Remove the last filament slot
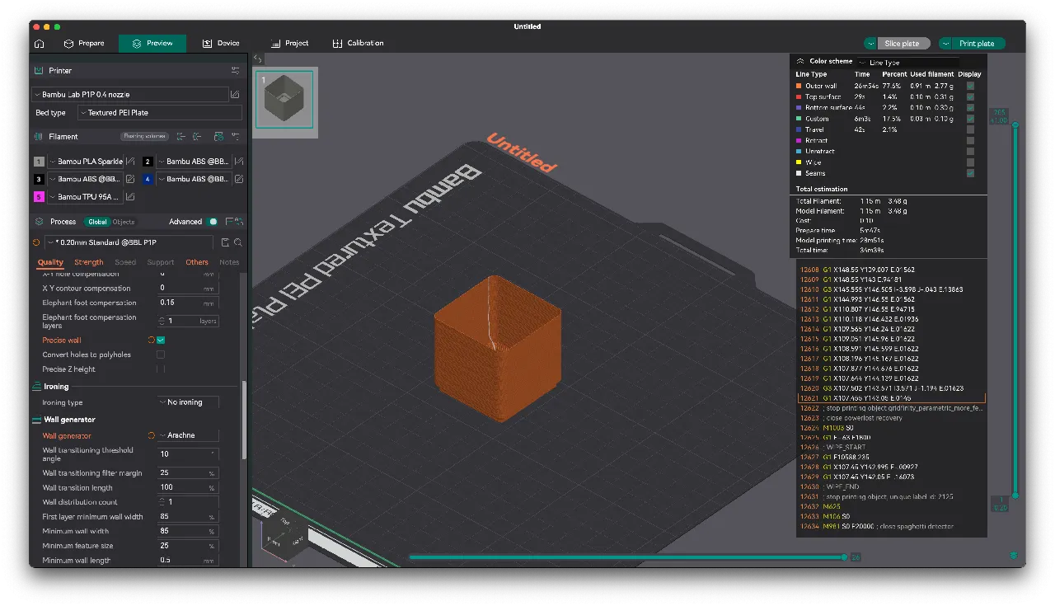1055x606 pixels. [197, 137]
